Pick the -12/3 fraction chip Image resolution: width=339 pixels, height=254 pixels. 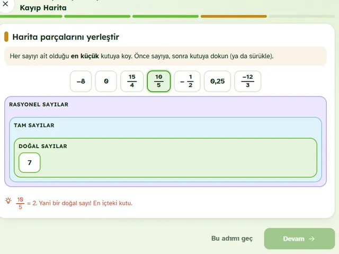point(247,81)
